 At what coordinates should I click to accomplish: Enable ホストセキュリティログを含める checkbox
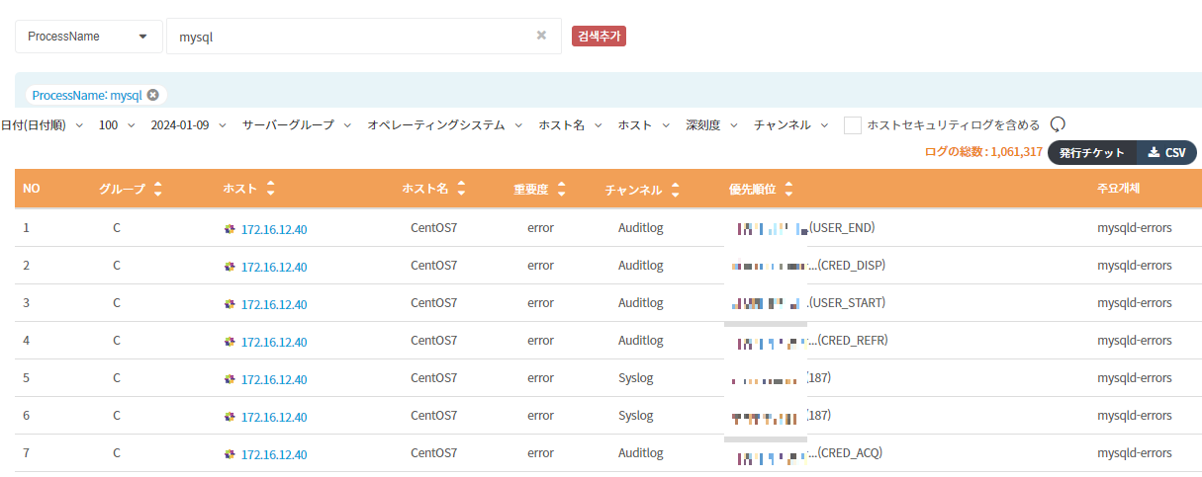click(x=852, y=125)
